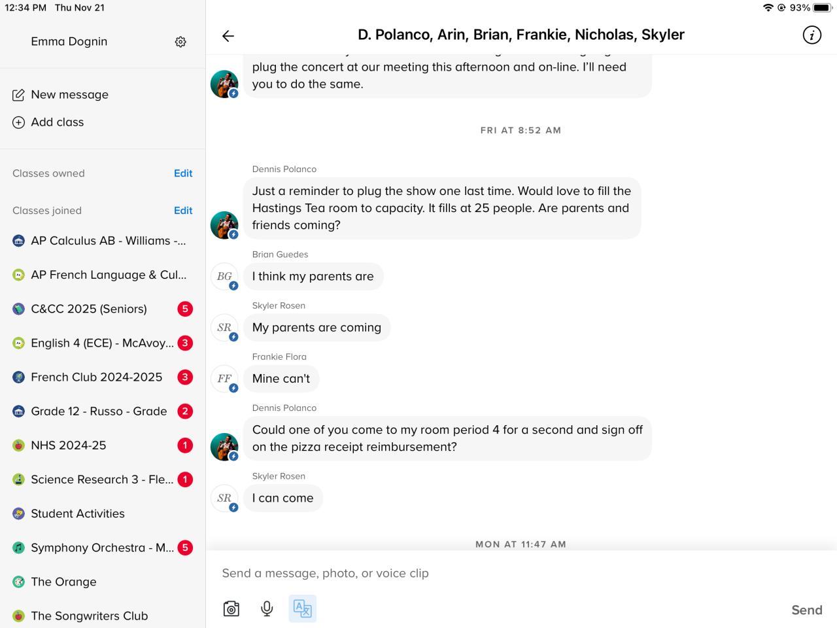Open Symphony Orchestra class messages
This screenshot has height=628, width=837.
(102, 548)
